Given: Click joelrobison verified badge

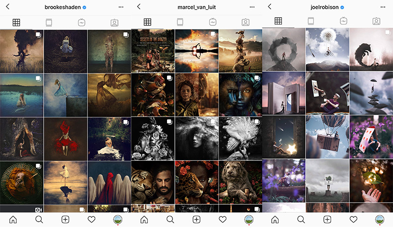Looking at the screenshot, I should (342, 7).
